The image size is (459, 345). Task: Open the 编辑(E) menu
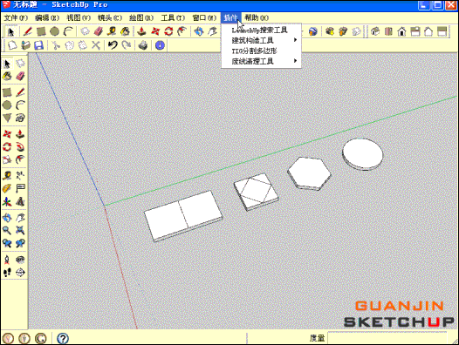47,17
